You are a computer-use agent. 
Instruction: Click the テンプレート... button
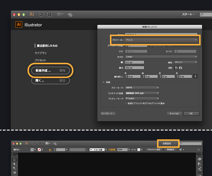[x=108, y=114]
